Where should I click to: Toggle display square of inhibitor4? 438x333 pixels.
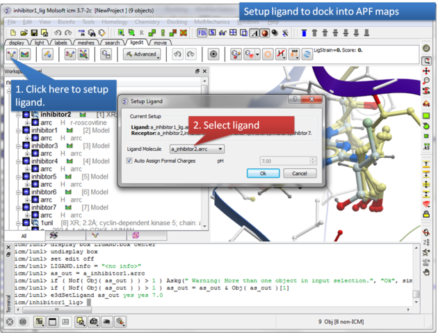pyautogui.click(x=26, y=161)
